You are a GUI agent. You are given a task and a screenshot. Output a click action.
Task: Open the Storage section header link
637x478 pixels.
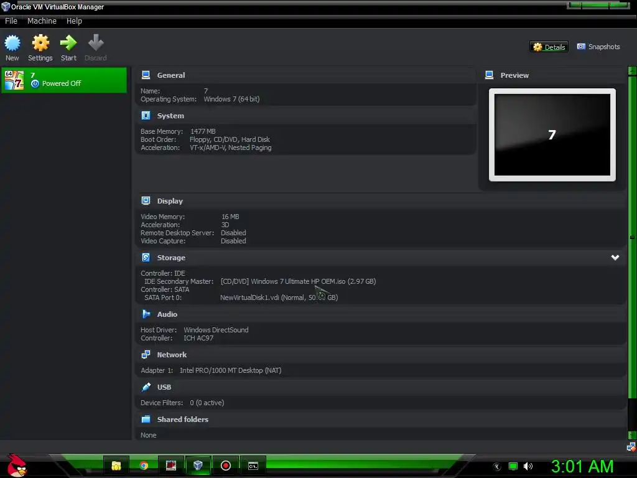[171, 258]
